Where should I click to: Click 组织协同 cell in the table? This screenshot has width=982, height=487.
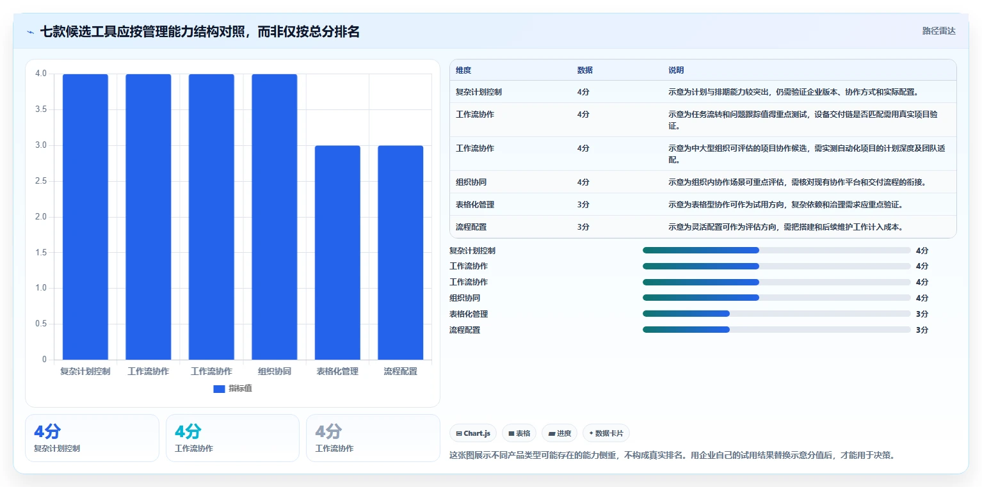coord(471,182)
